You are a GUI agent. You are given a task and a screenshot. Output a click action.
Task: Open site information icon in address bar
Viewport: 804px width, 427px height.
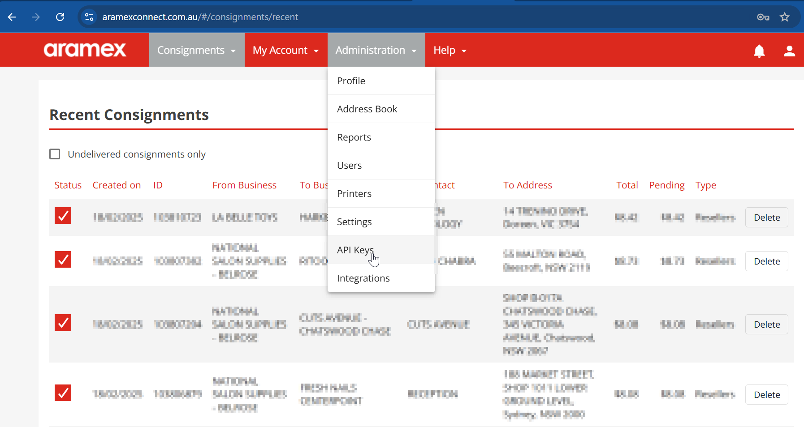coord(89,17)
